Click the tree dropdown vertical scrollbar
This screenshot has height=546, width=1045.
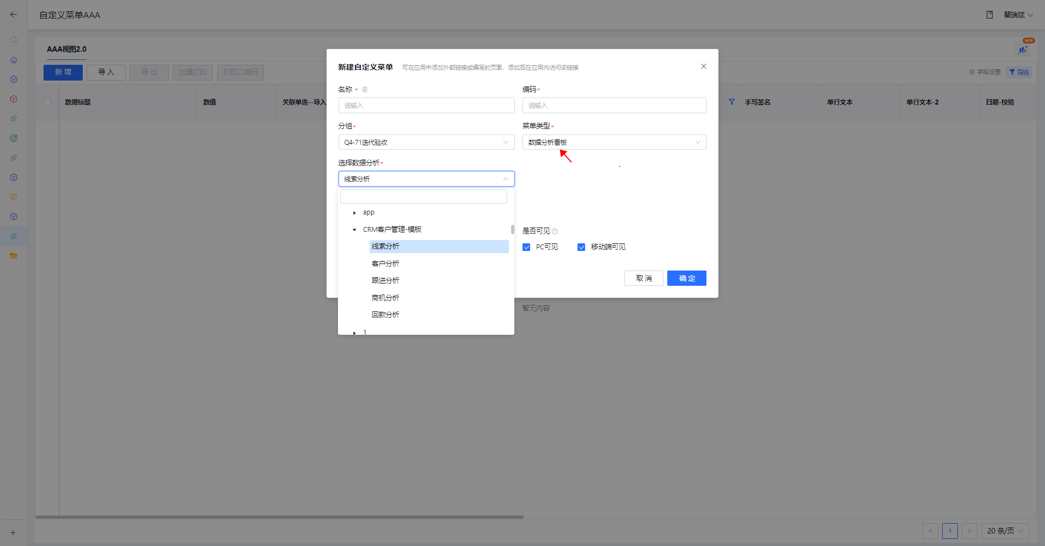point(512,230)
